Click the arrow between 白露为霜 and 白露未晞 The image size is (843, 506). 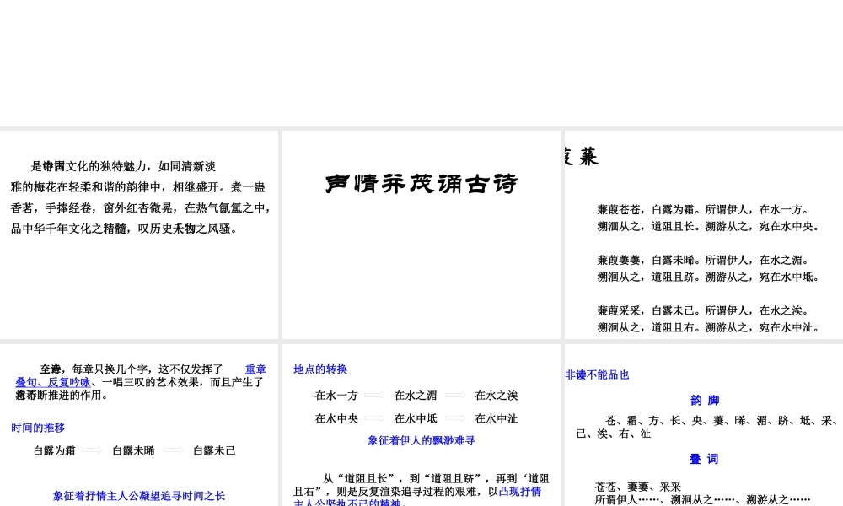tap(92, 450)
